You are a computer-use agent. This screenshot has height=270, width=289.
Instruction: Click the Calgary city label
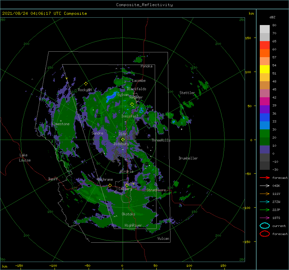[125, 189]
